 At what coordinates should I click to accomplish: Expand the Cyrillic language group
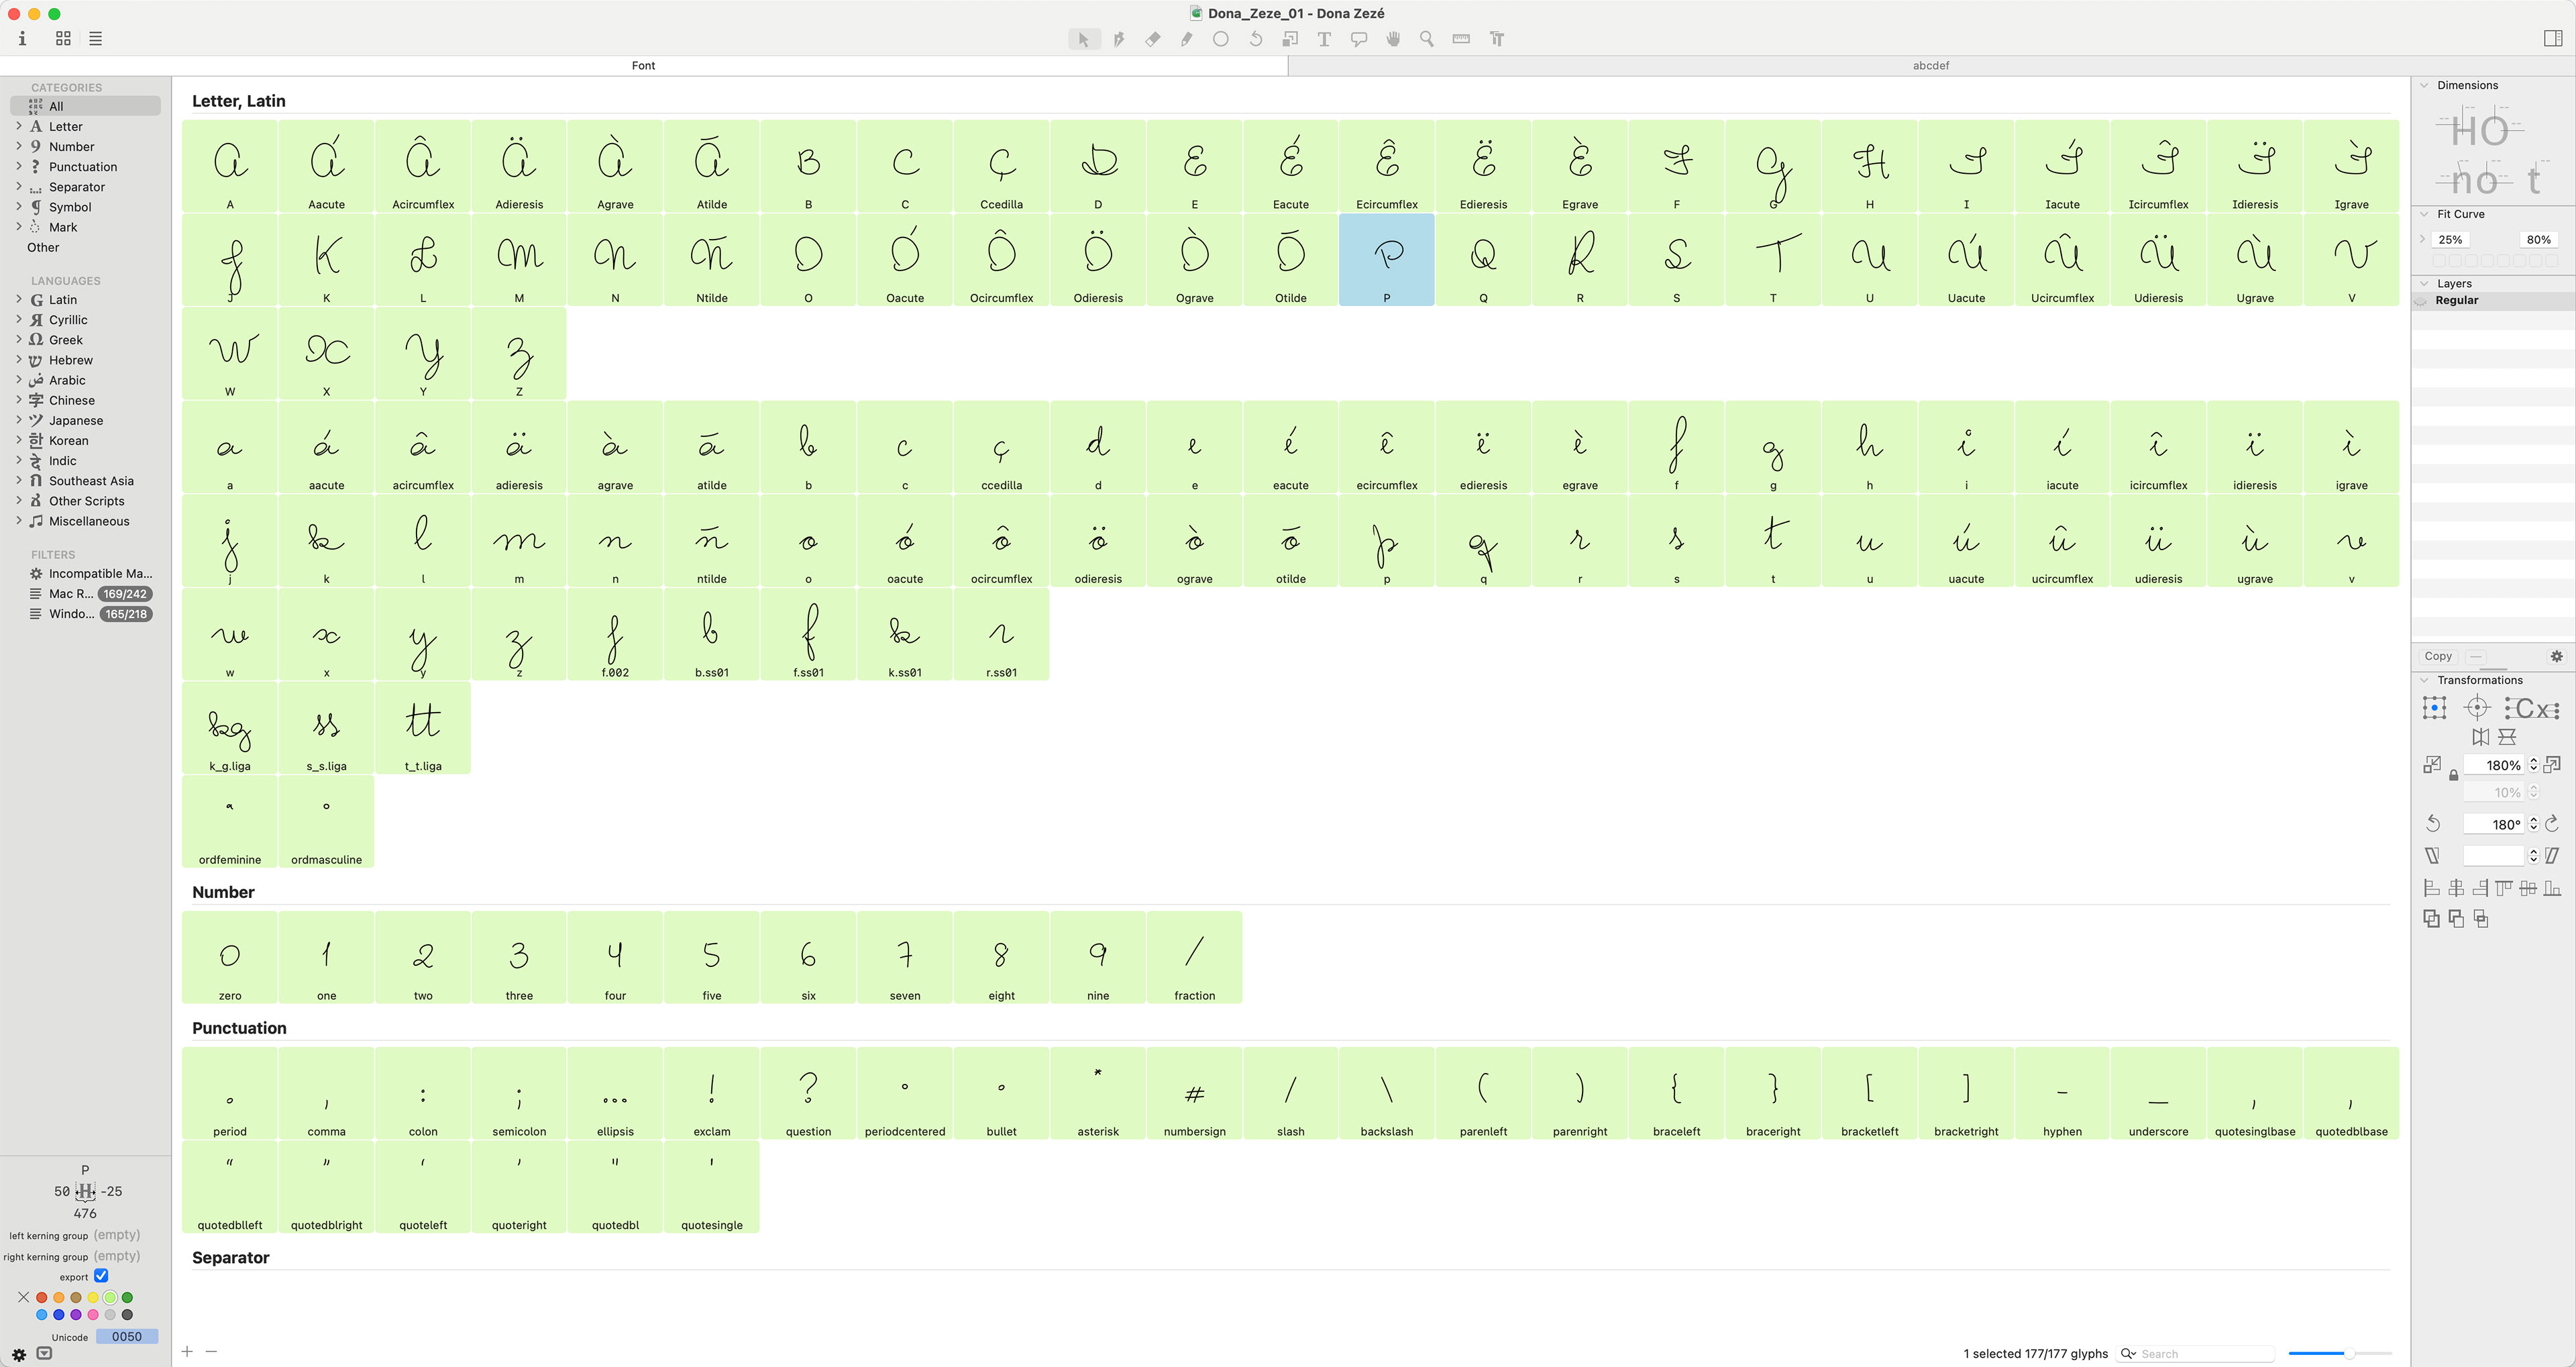(19, 319)
